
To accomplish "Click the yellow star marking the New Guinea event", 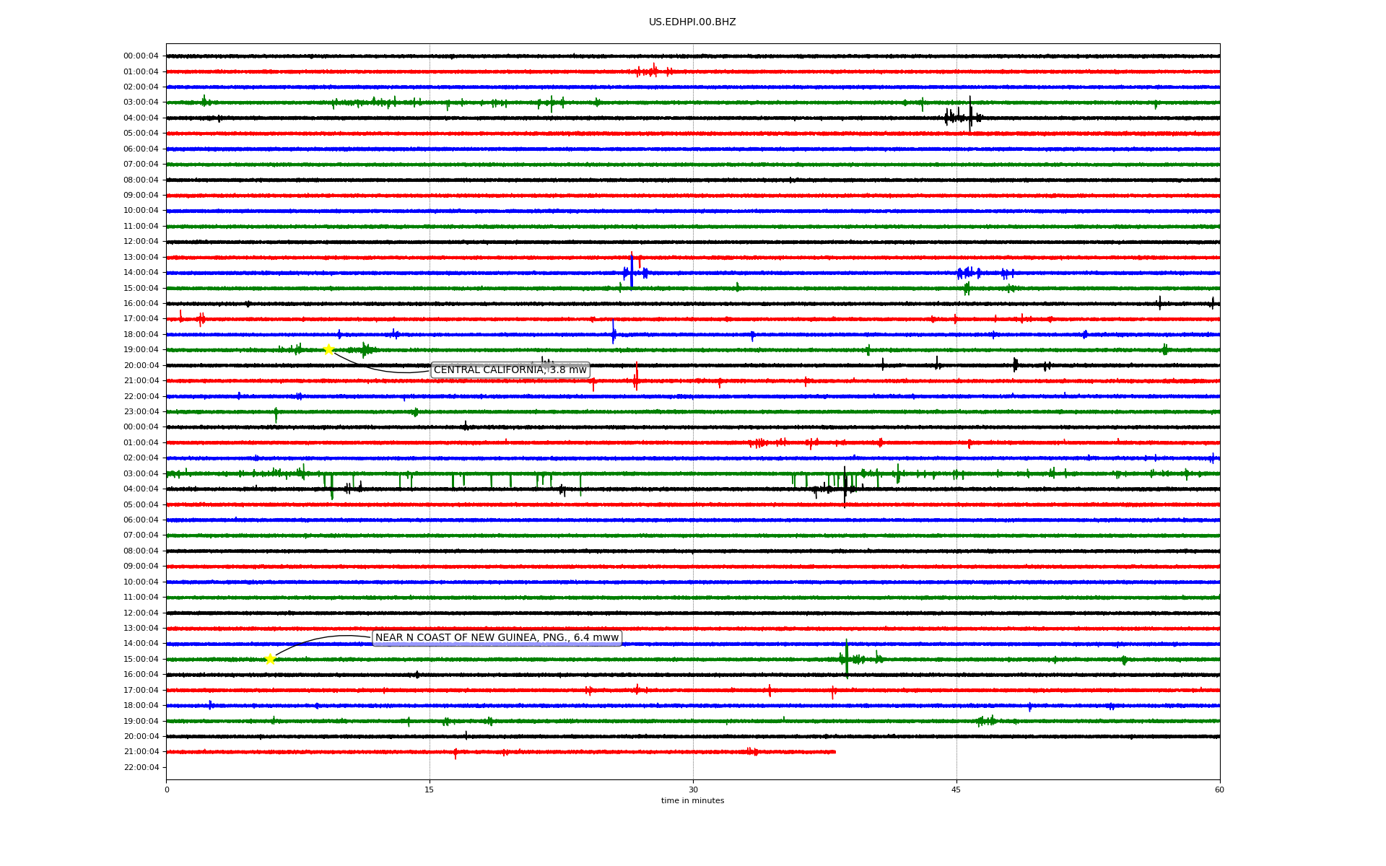I will tap(270, 659).
